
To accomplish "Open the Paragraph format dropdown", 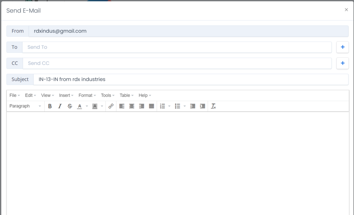I will pyautogui.click(x=25, y=106).
